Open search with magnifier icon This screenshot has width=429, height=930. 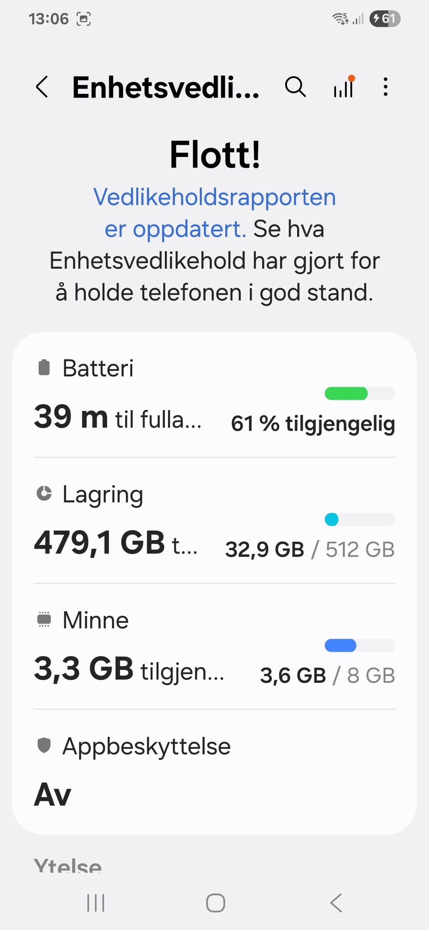[x=295, y=87]
